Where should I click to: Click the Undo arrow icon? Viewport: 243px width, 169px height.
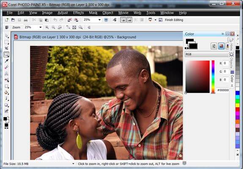(x=55, y=20)
